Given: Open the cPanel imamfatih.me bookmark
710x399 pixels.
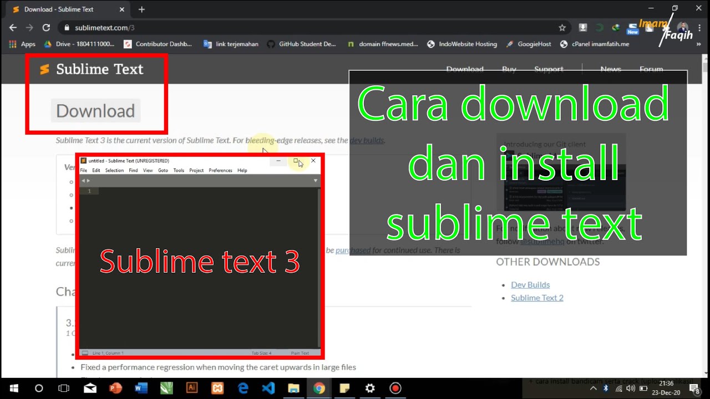Looking at the screenshot, I should pos(595,44).
